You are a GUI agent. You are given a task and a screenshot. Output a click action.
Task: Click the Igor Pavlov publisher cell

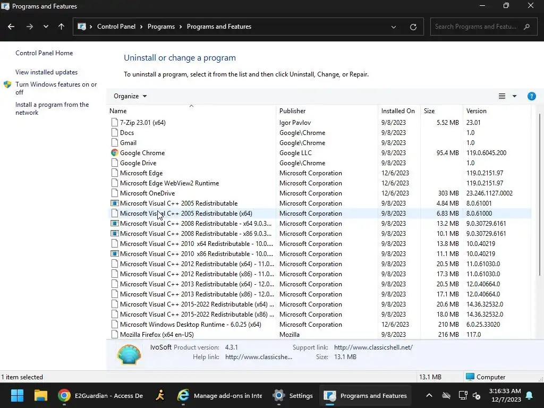point(295,123)
